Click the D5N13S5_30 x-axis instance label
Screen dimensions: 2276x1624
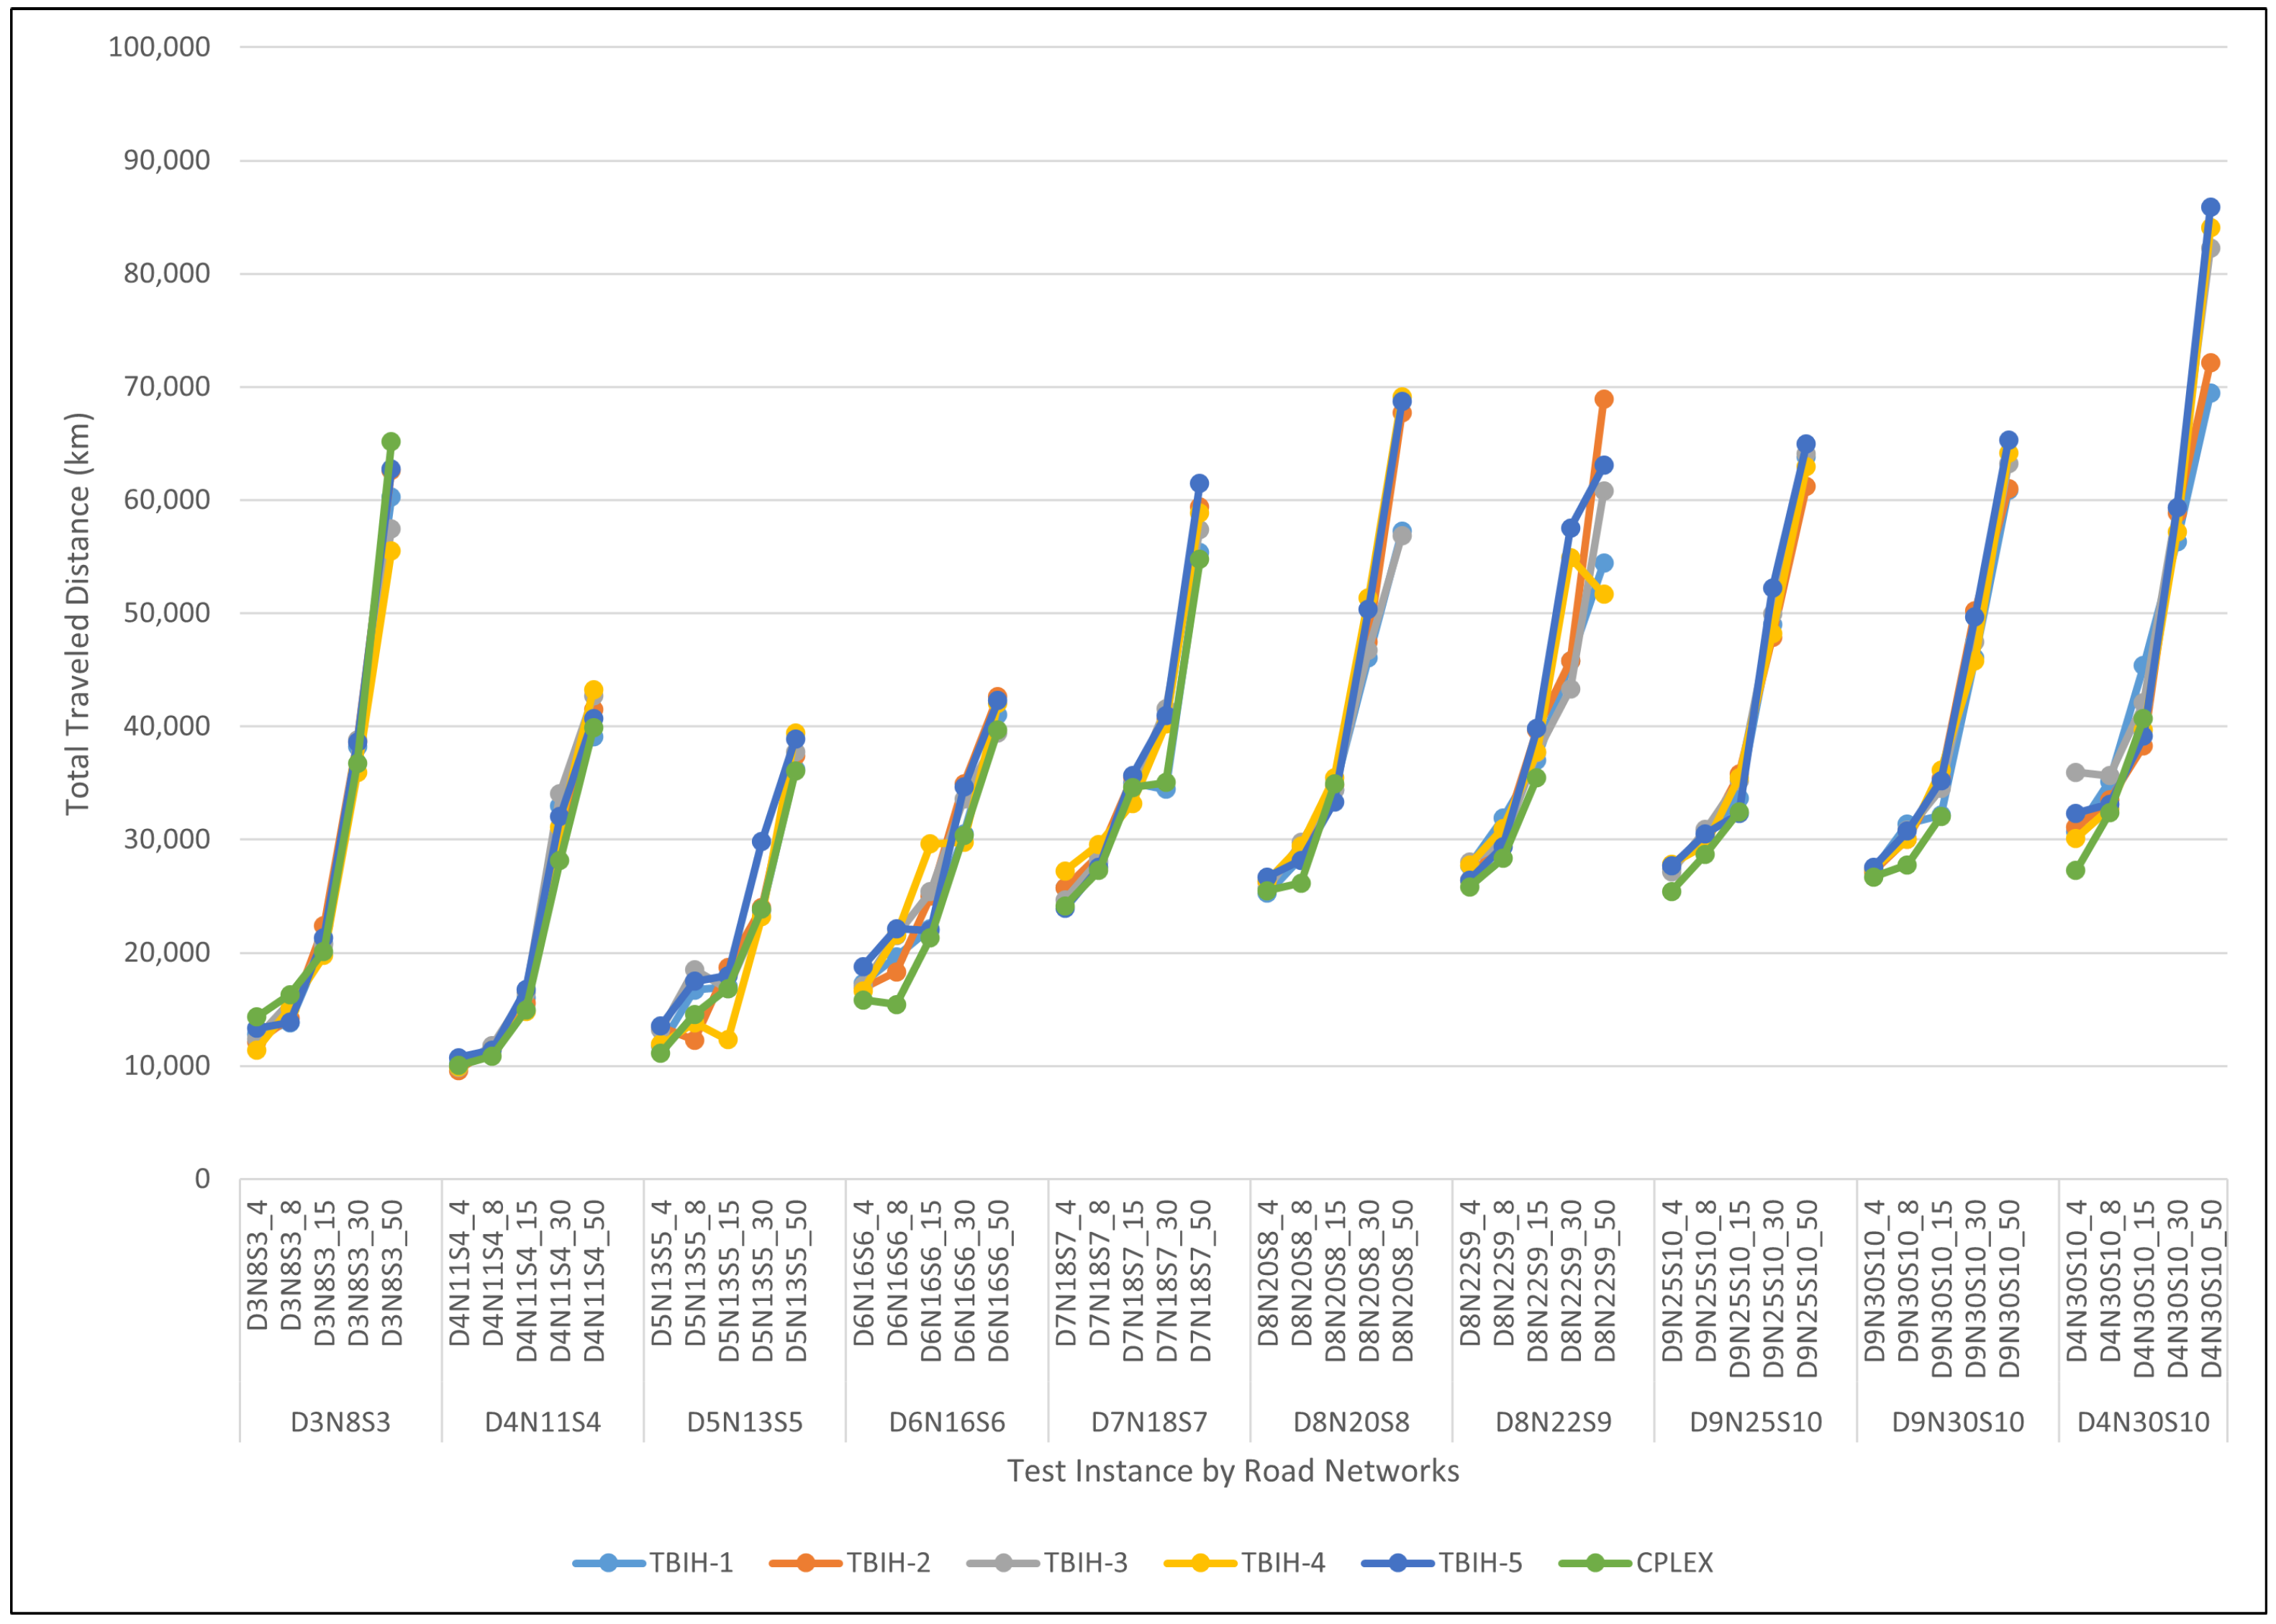coord(762,1281)
